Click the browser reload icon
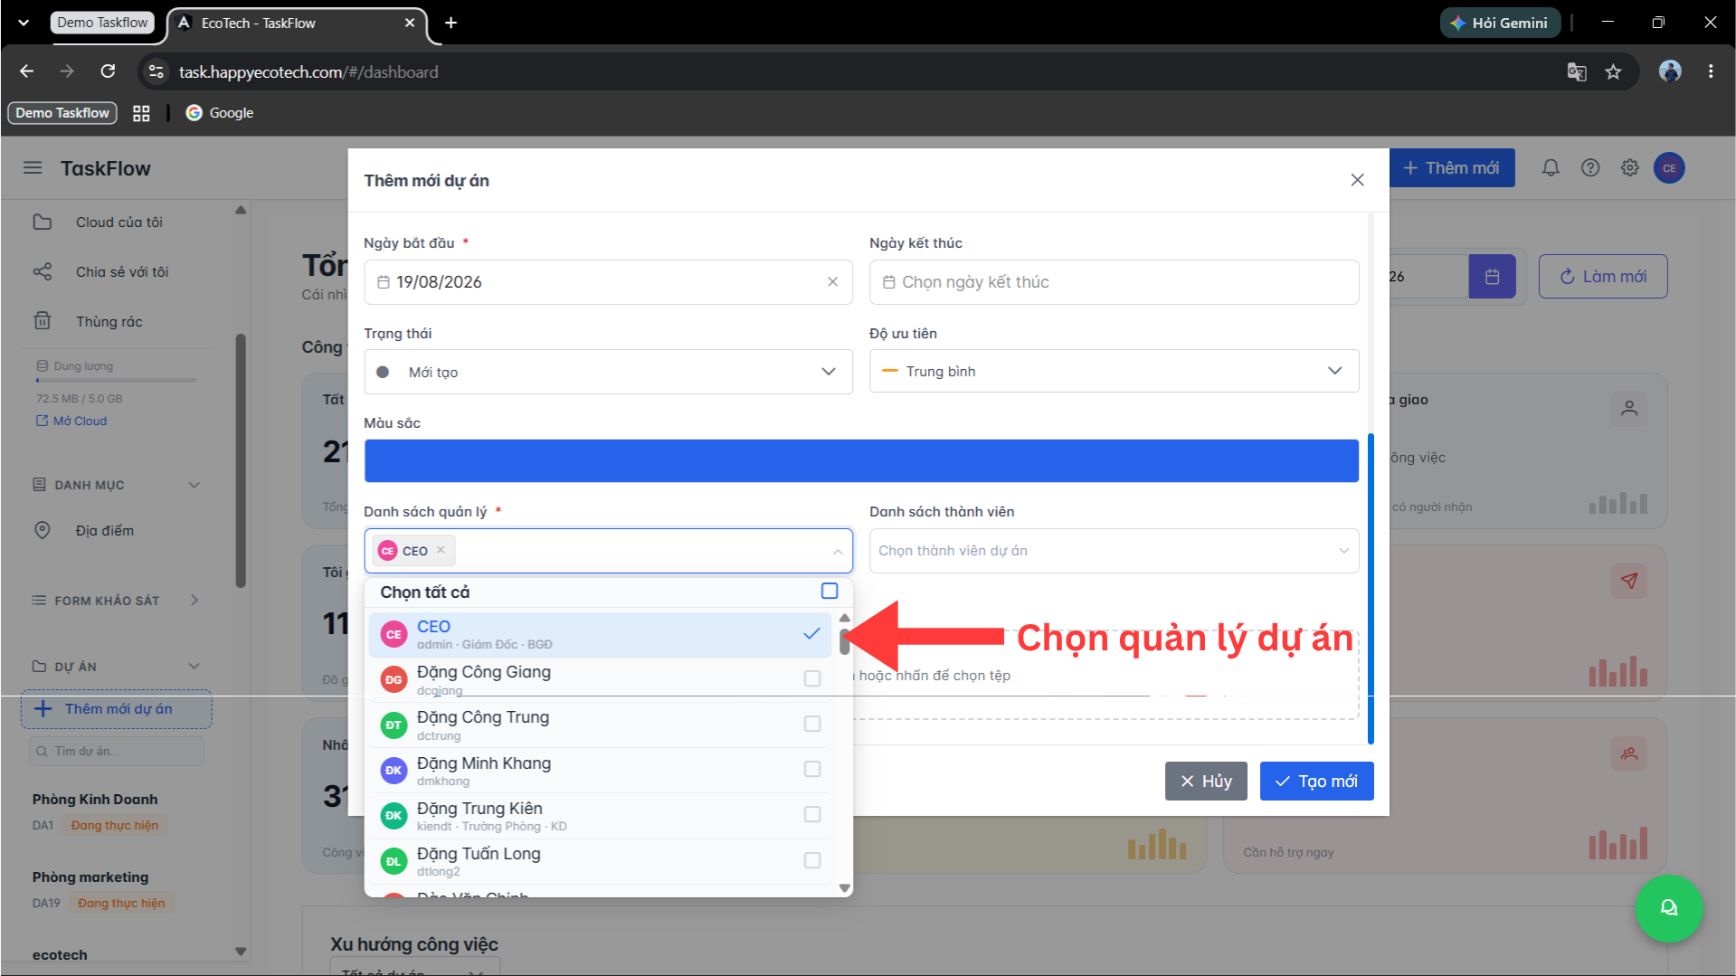 click(x=108, y=71)
